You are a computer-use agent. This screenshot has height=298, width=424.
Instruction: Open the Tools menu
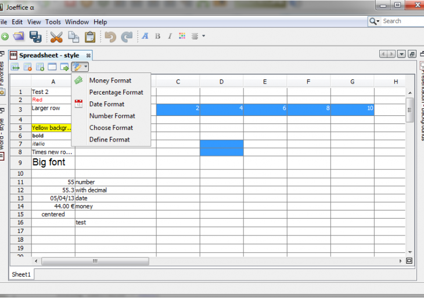click(x=53, y=22)
